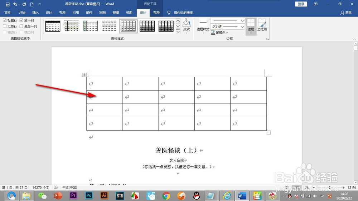Create a new document from quick access toolbar
The height and width of the screenshot is (201, 358).
click(32, 4)
